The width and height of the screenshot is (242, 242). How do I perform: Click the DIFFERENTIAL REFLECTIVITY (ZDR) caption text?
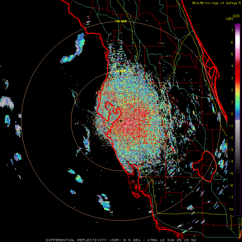coord(84,240)
